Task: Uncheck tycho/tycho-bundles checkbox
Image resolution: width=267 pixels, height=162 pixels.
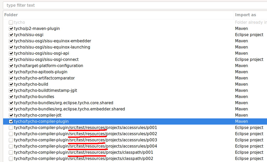Action: pyautogui.click(x=11, y=97)
